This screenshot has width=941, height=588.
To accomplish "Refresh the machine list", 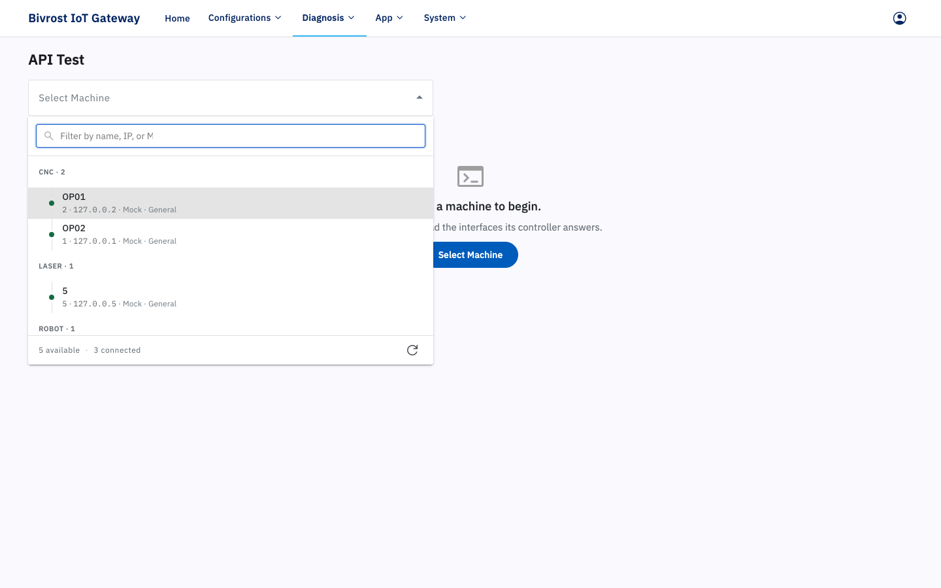I will (412, 350).
